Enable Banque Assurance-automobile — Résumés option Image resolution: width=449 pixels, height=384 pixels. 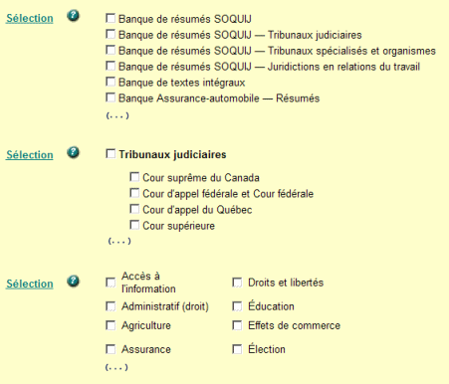point(111,97)
